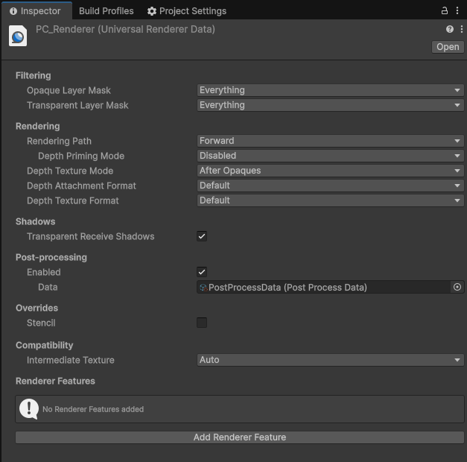Click the Shadows section header
This screenshot has height=462, width=467.
click(35, 221)
